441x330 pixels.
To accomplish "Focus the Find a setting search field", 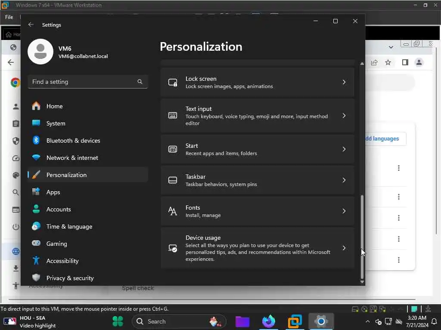I will (x=88, y=82).
